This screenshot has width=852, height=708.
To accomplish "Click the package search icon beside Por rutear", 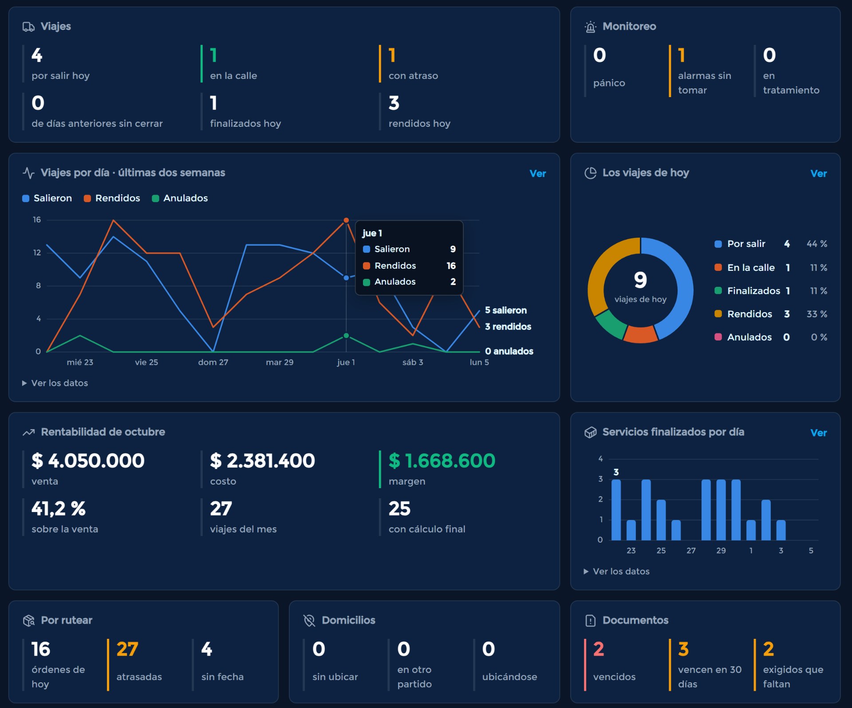I will 28,621.
